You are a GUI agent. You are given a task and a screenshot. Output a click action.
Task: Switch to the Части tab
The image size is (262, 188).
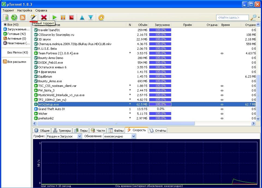(98, 130)
